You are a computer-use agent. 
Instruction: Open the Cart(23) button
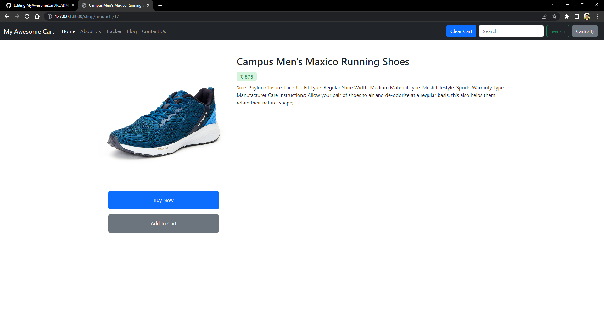click(x=585, y=31)
